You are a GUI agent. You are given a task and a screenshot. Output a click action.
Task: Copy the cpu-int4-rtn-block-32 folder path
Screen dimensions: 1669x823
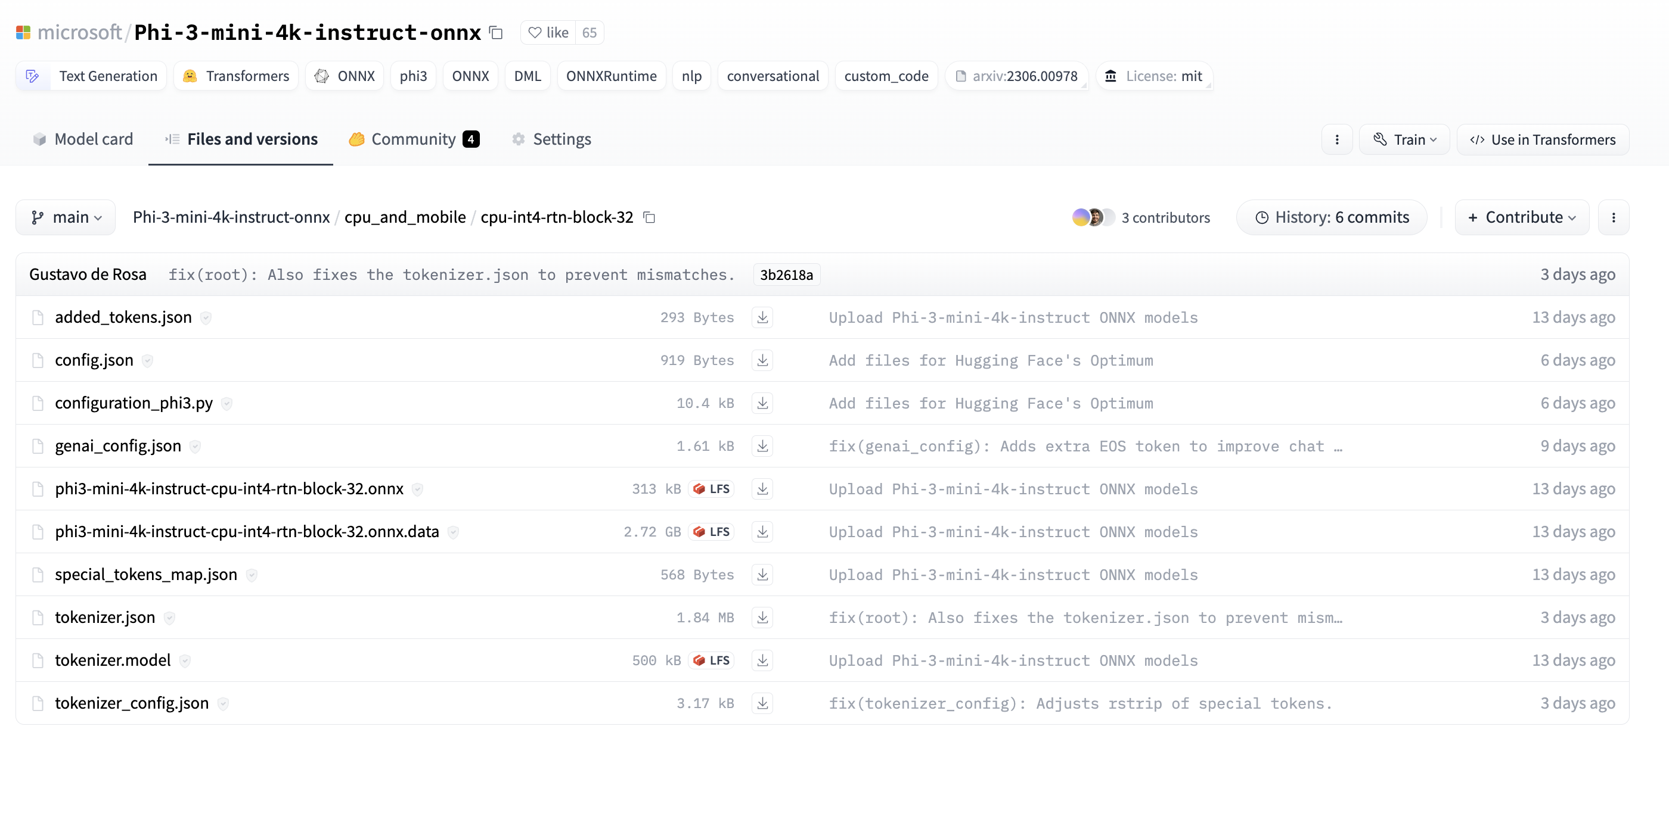(649, 217)
